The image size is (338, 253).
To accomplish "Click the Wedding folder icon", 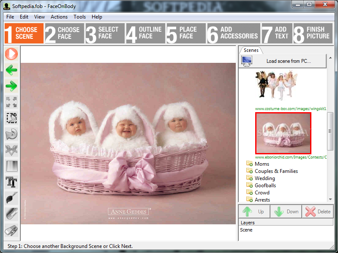I will [x=249, y=178].
